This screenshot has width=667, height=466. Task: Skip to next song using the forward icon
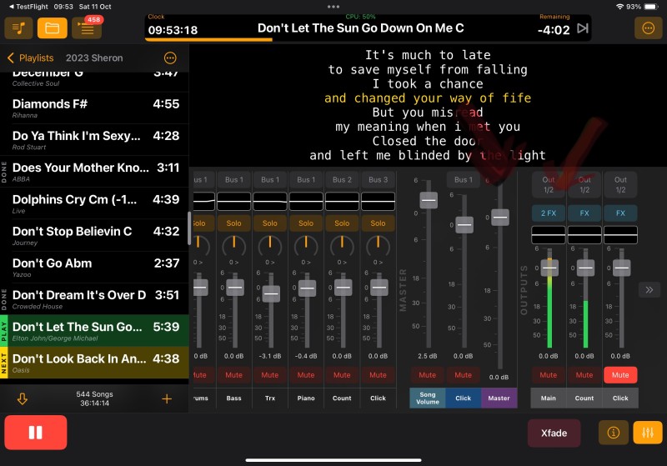pyautogui.click(x=583, y=28)
